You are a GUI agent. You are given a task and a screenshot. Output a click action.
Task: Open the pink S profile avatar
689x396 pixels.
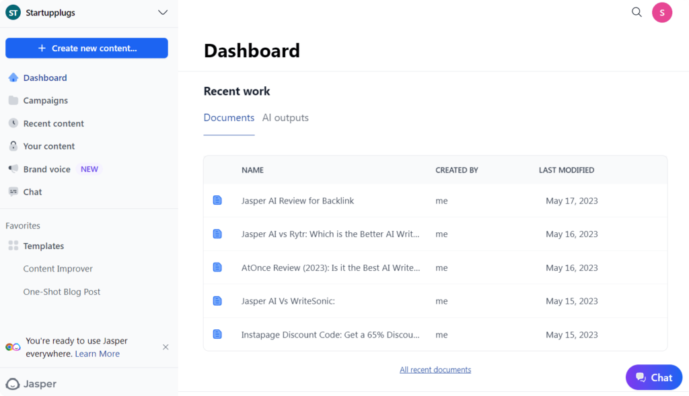click(662, 12)
